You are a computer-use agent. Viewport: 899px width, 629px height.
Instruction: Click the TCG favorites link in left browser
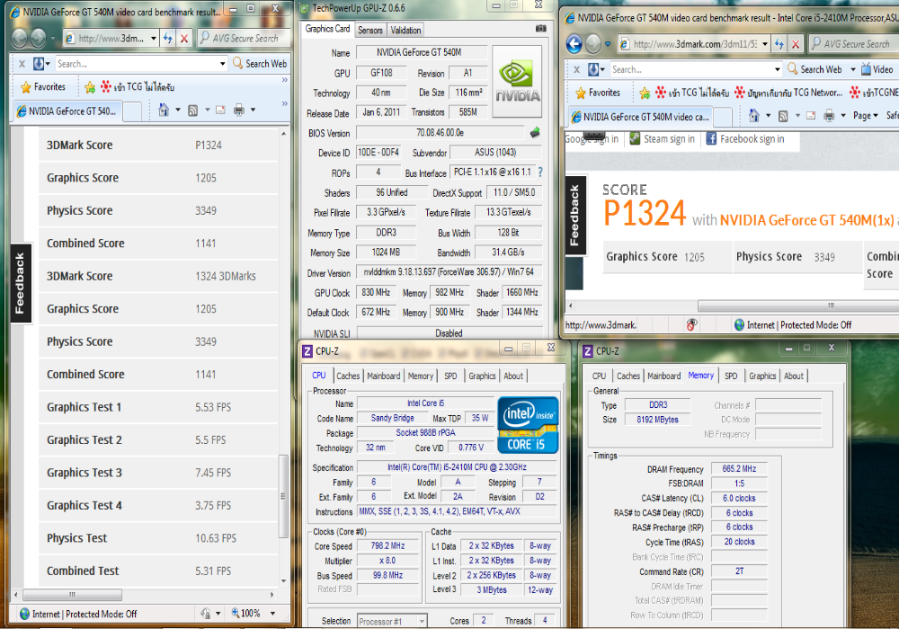pyautogui.click(x=138, y=87)
